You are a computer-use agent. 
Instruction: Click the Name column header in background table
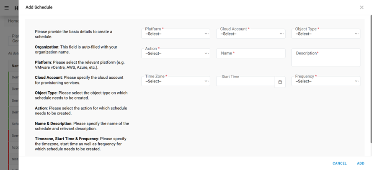point(15,66)
